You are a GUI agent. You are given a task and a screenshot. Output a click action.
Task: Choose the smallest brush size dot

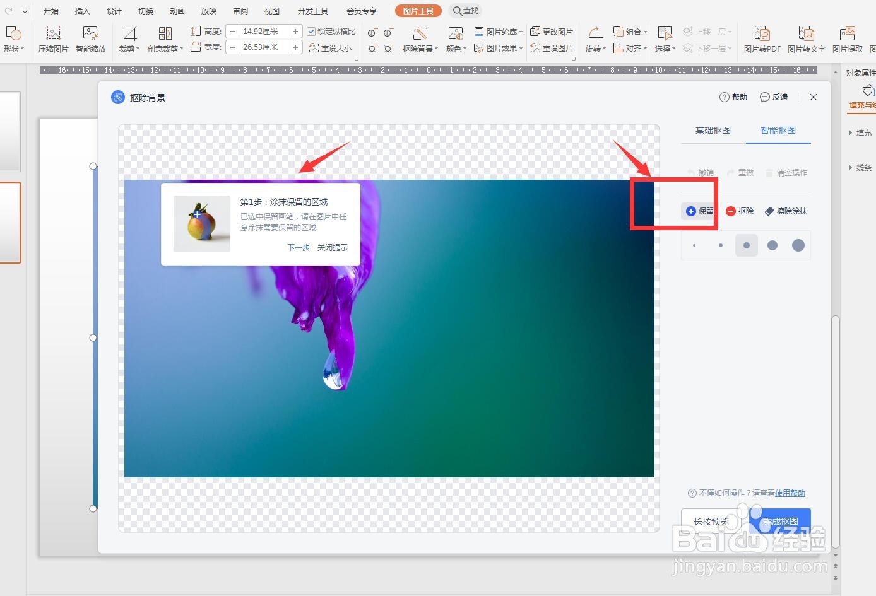[x=694, y=245]
